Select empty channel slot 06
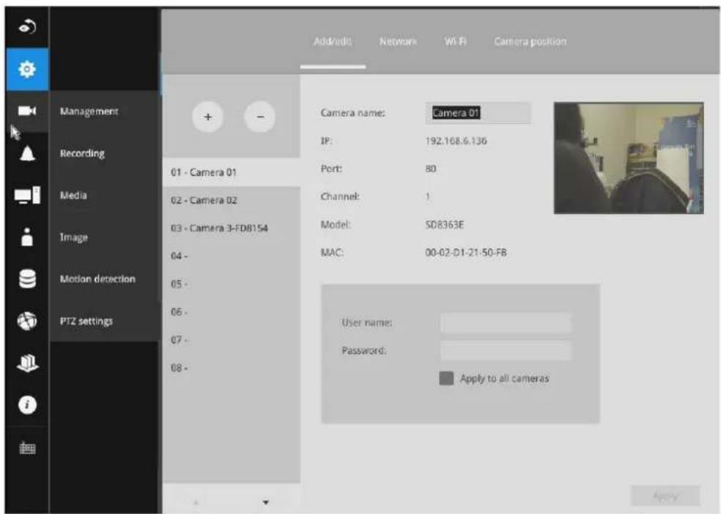This screenshot has width=721, height=514. pos(232,312)
